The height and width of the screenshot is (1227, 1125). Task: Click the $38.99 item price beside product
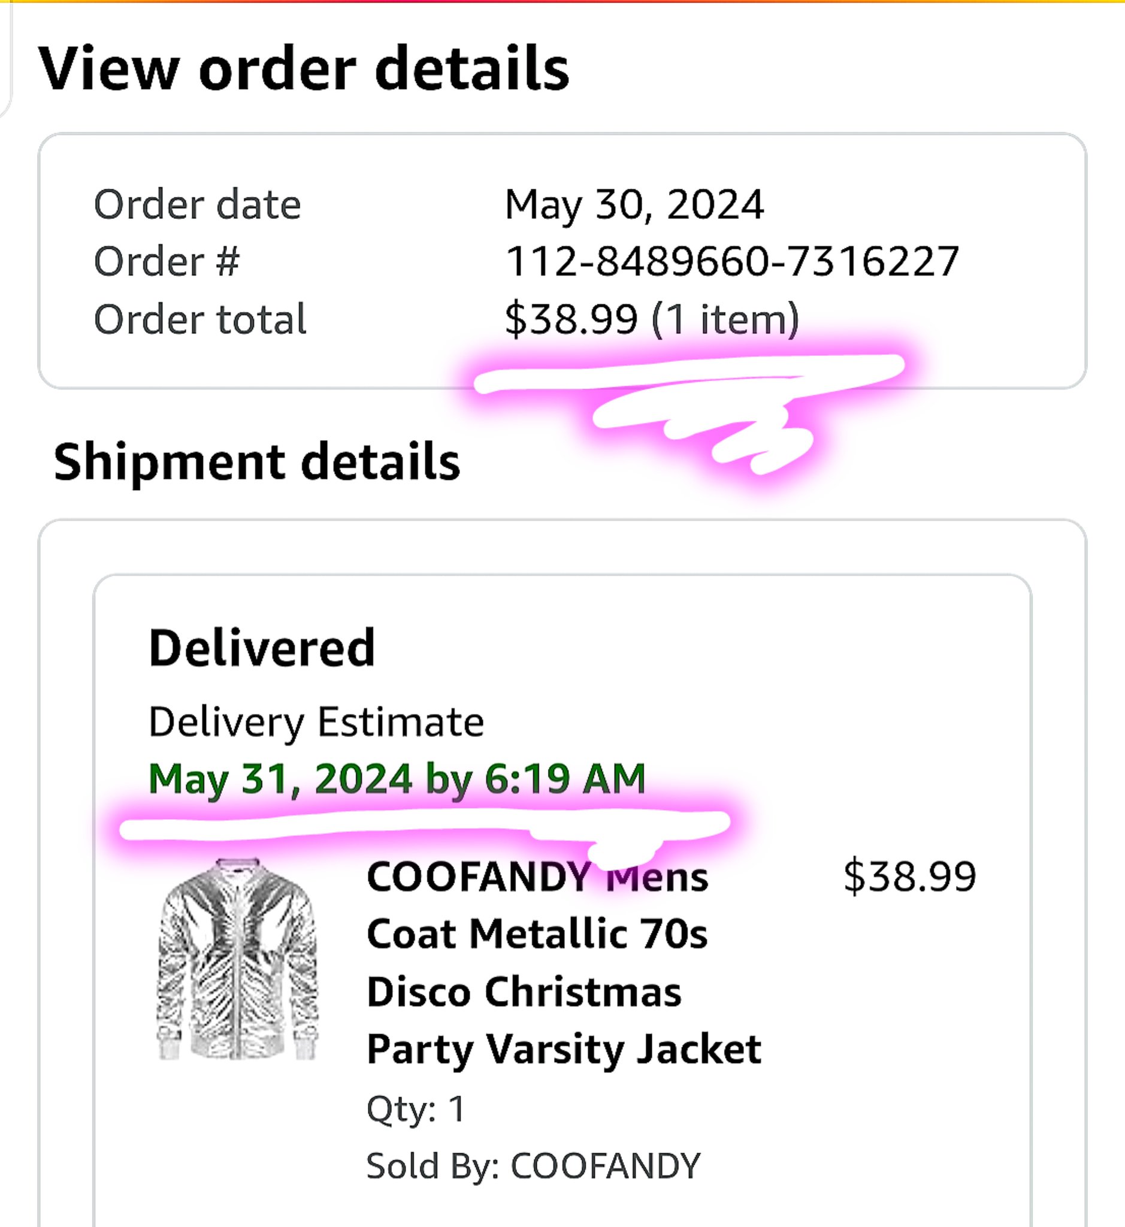[x=909, y=877]
